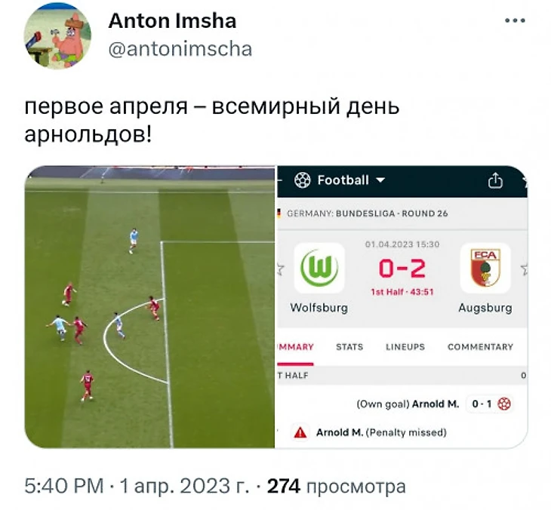Open the COMMENTARY tab
Viewport: 551px width, 510px height.
[480, 347]
